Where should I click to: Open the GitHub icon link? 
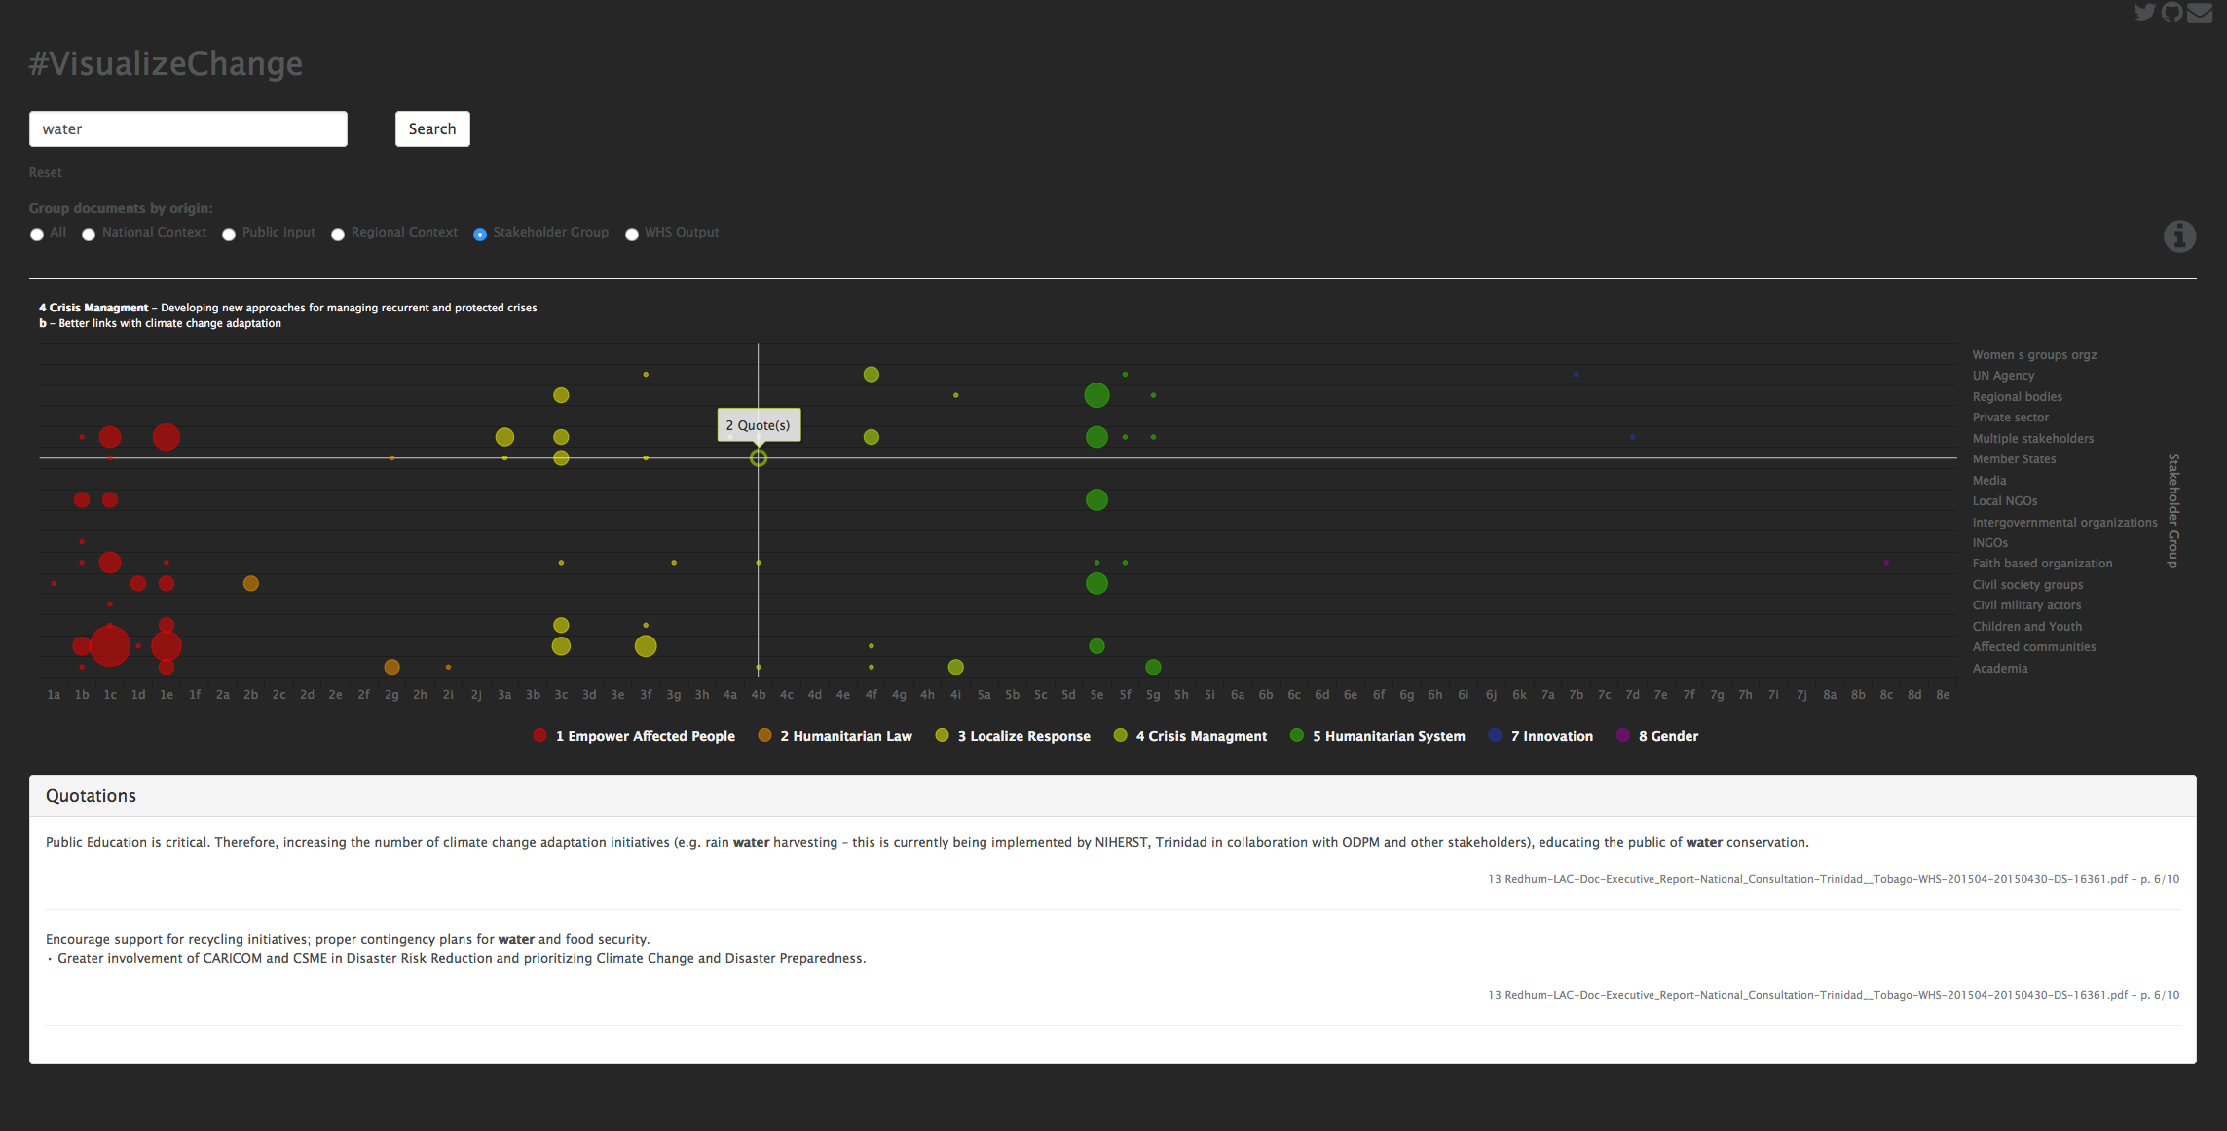point(2171,13)
